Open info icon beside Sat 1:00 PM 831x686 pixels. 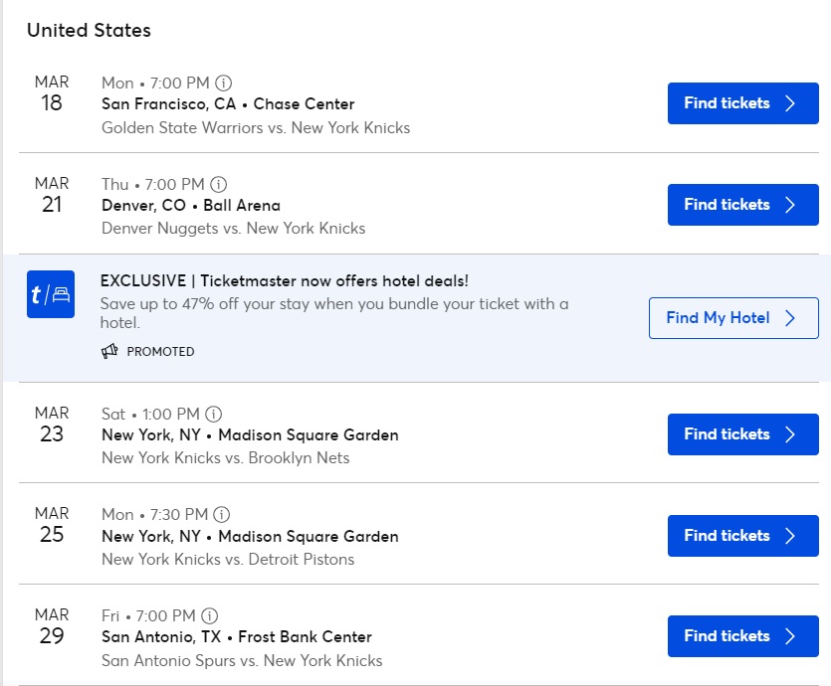[214, 414]
